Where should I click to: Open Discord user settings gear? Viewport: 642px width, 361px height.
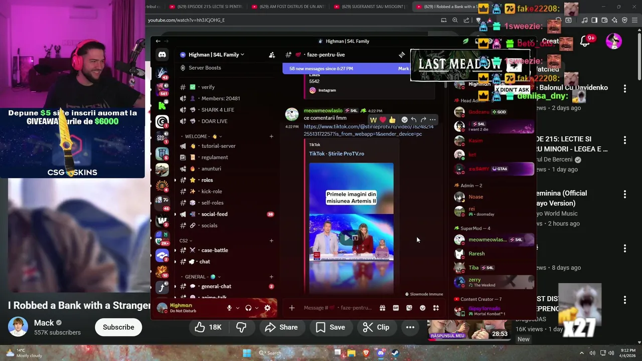point(267,308)
